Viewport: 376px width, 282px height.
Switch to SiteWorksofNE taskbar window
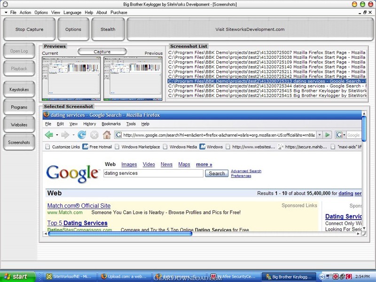tap(69, 276)
